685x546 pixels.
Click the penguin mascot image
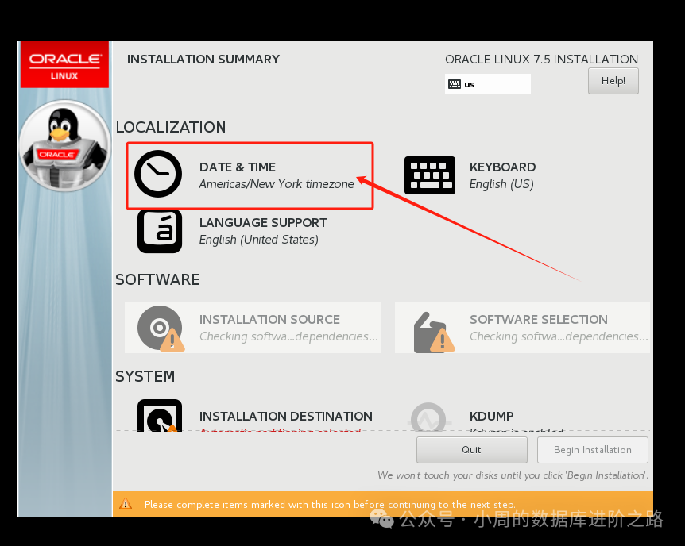coord(64,145)
